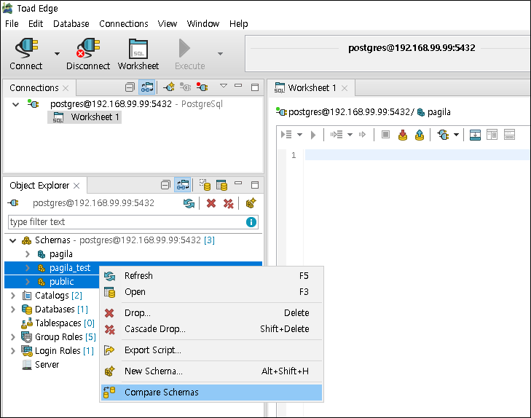Screen dimensions: 531x418
Task: Collapse all in Object Explorer panel
Action: pos(165,185)
